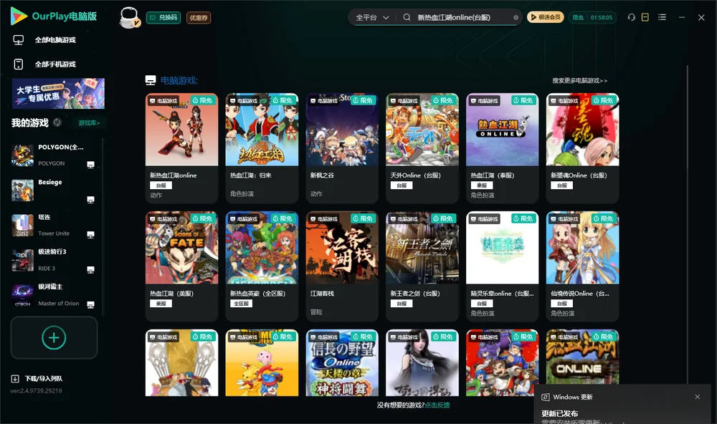Open the 新热血江湖online game card
The height and width of the screenshot is (424, 717).
coord(181,148)
